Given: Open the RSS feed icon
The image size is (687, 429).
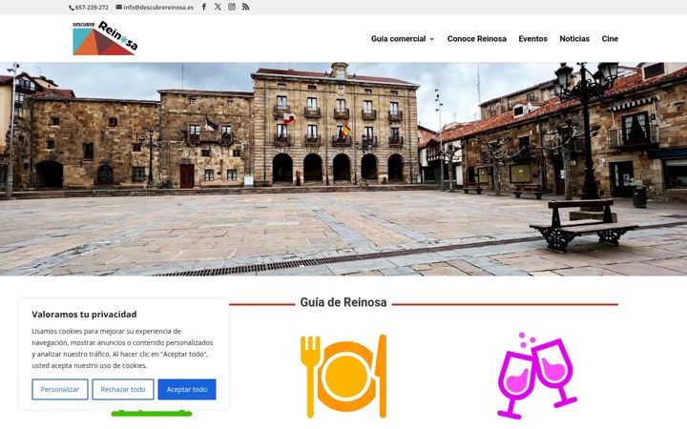Looking at the screenshot, I should pyautogui.click(x=246, y=7).
